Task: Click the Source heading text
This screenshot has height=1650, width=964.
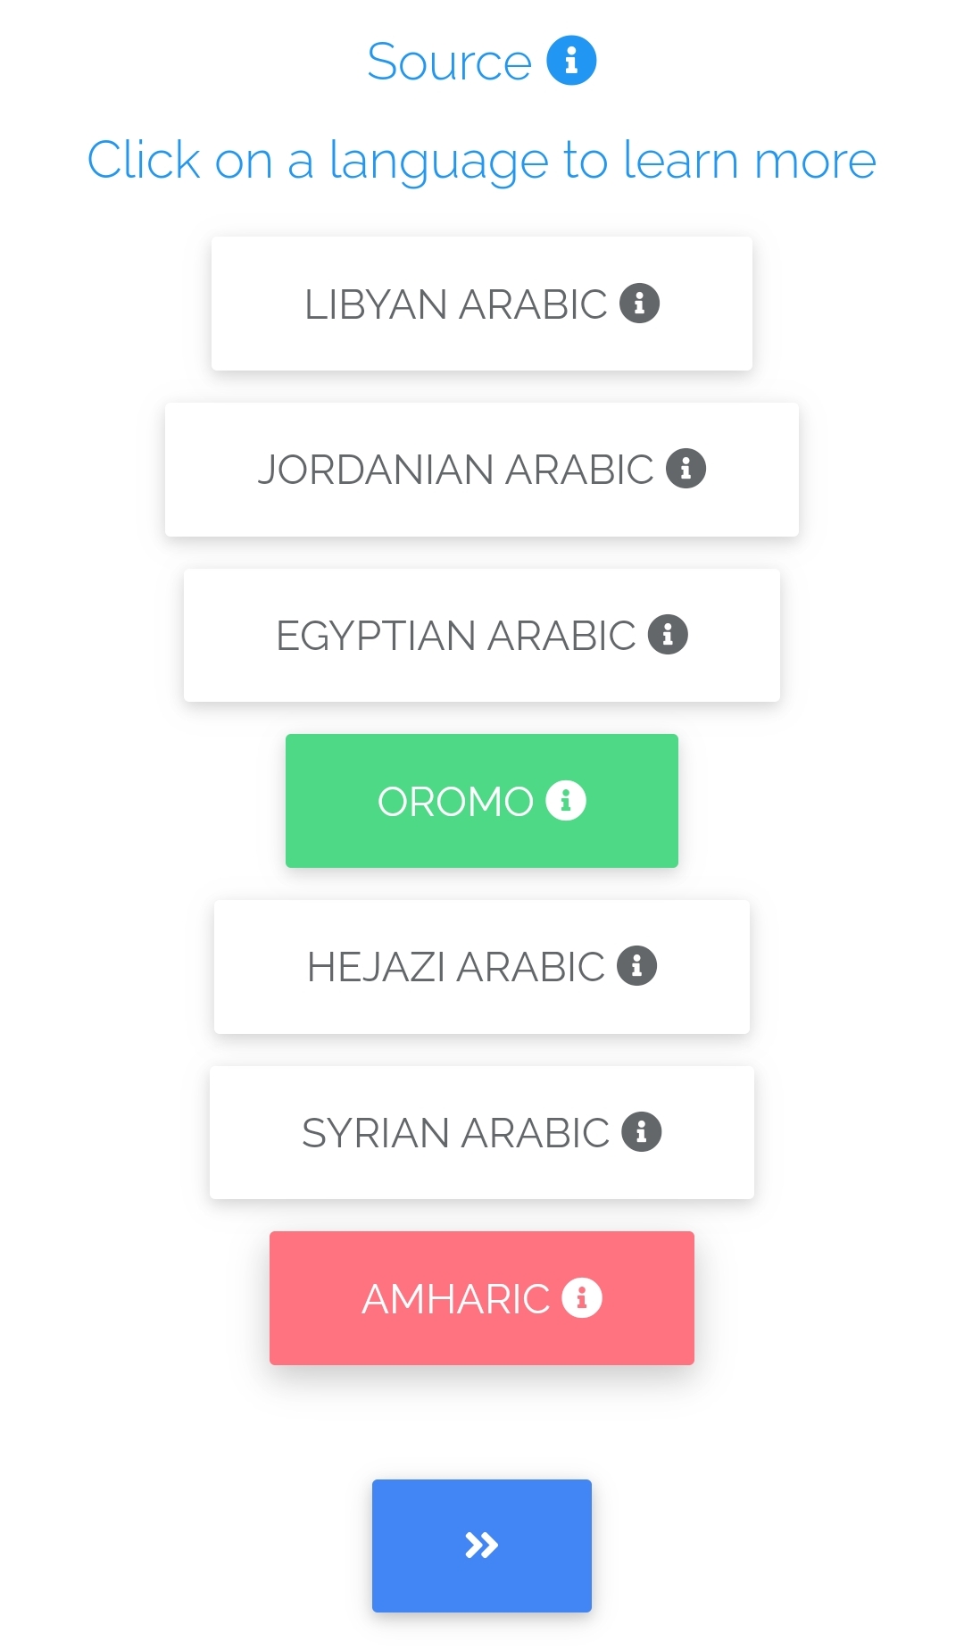Action: pyautogui.click(x=449, y=62)
